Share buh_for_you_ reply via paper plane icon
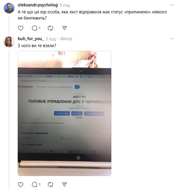The width and height of the screenshot is (178, 191). pos(64,184)
